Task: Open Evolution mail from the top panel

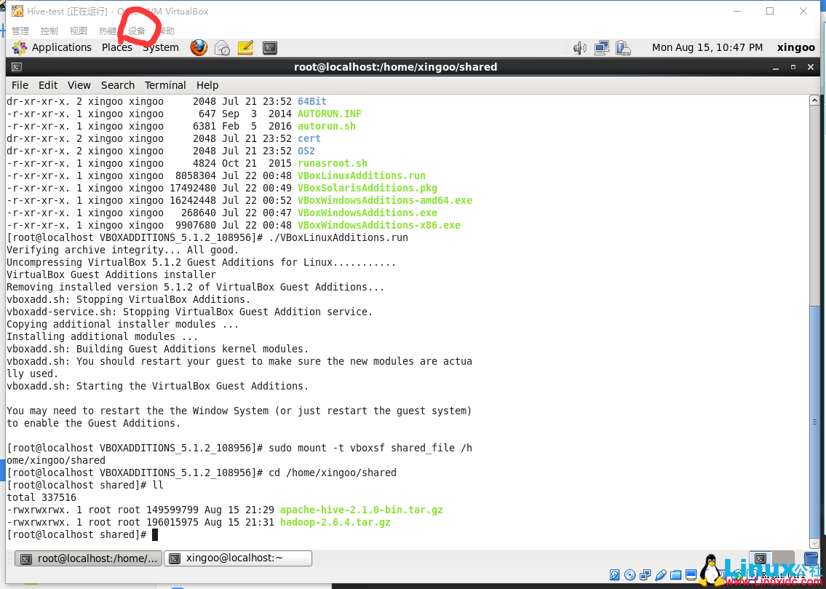Action: coord(223,47)
